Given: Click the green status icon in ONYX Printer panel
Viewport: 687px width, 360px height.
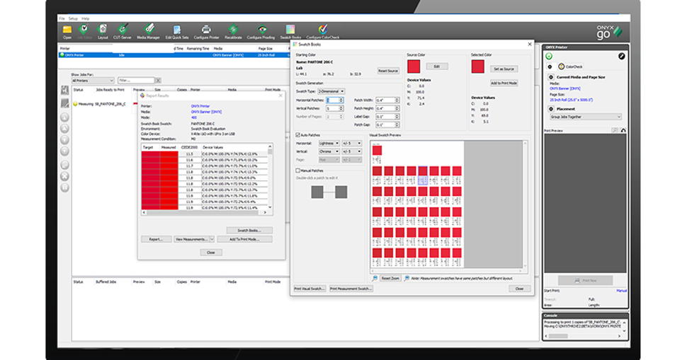Looking at the screenshot, I should (549, 57).
